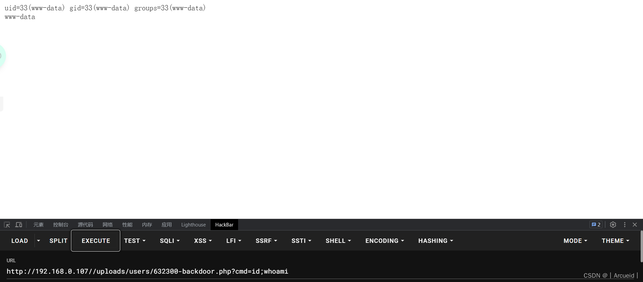
Task: Open the DevTools settings gear
Action: click(x=613, y=225)
